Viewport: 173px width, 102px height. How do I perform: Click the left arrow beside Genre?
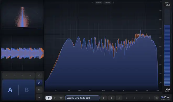(92, 3)
